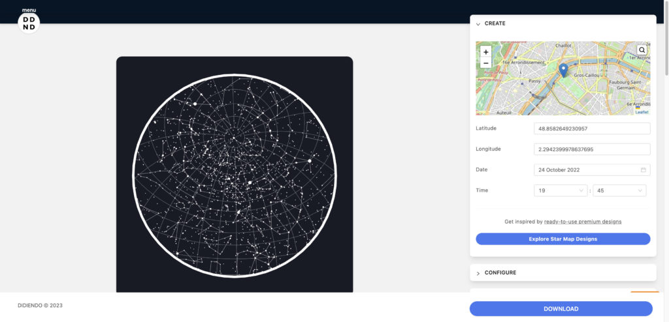The width and height of the screenshot is (669, 322).
Task: Open the Leaflet attribution link
Action: click(x=642, y=112)
